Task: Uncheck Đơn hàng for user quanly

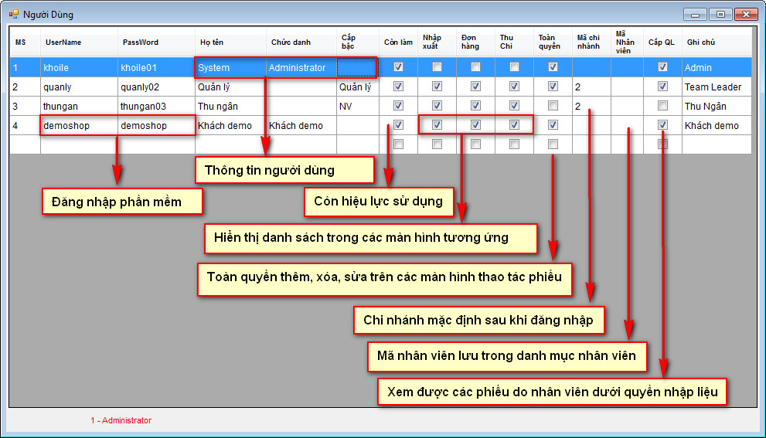Action: pos(475,87)
